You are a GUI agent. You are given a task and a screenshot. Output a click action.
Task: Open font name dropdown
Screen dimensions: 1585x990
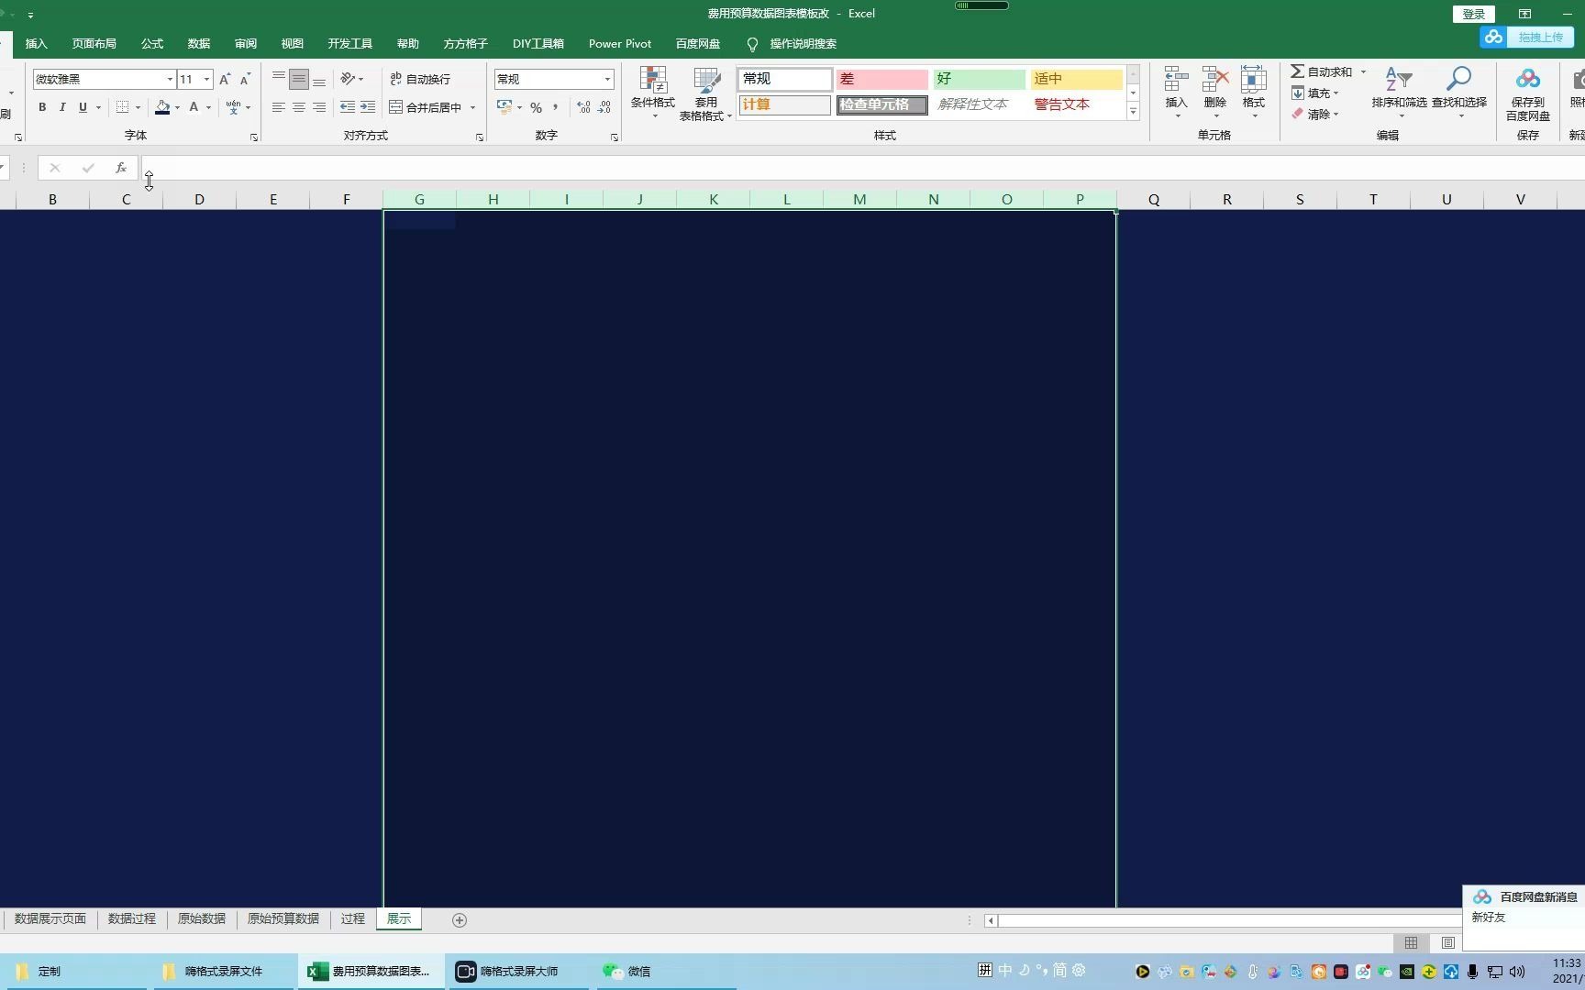point(170,80)
